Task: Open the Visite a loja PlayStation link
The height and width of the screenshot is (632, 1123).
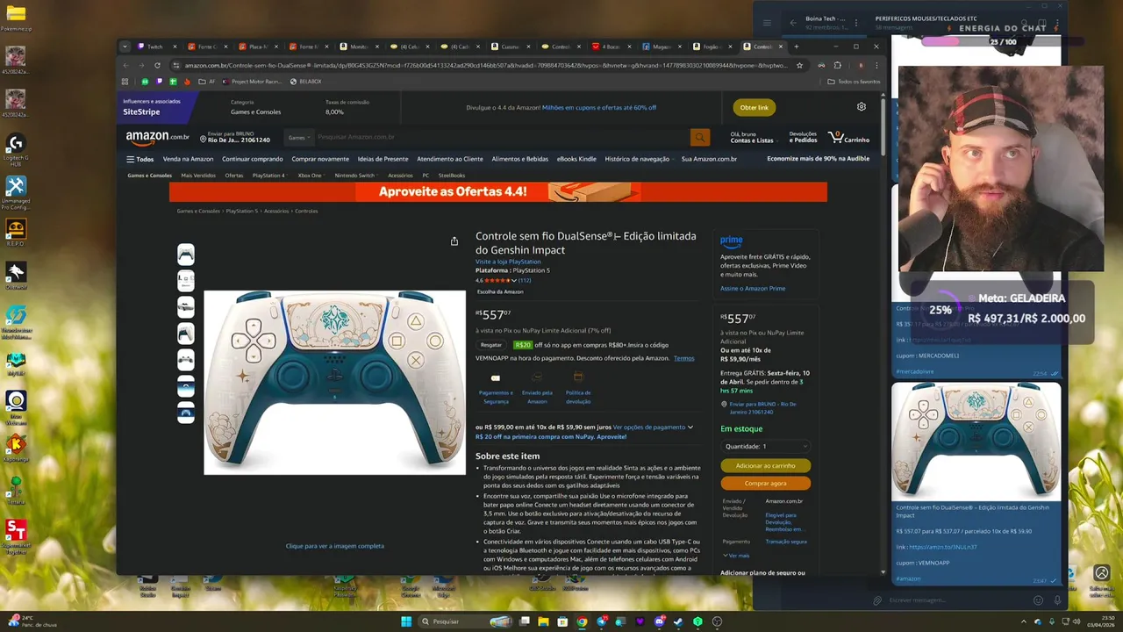Action: 508,262
